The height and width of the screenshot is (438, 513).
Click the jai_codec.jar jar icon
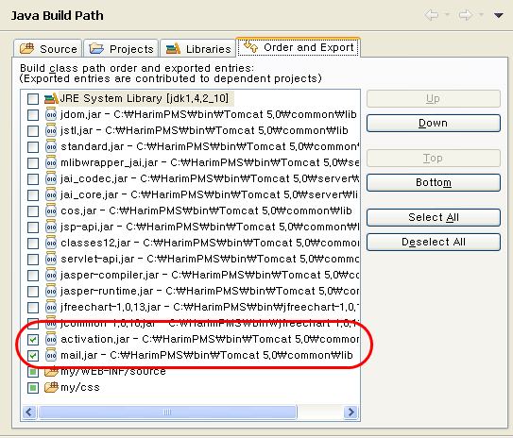(x=51, y=178)
